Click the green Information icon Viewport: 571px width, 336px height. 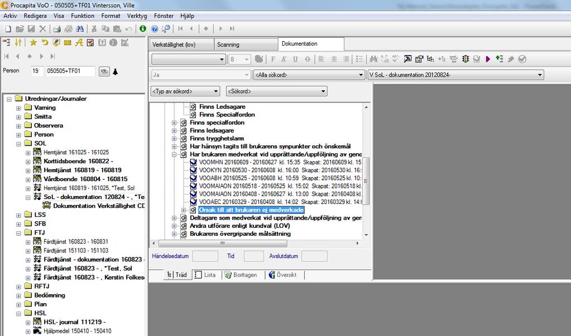pos(143,28)
